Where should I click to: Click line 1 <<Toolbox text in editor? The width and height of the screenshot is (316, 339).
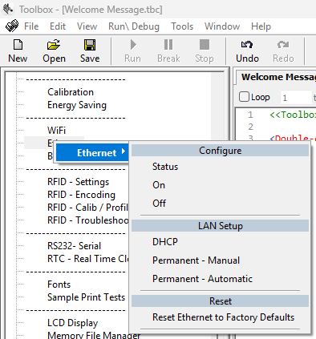point(293,115)
